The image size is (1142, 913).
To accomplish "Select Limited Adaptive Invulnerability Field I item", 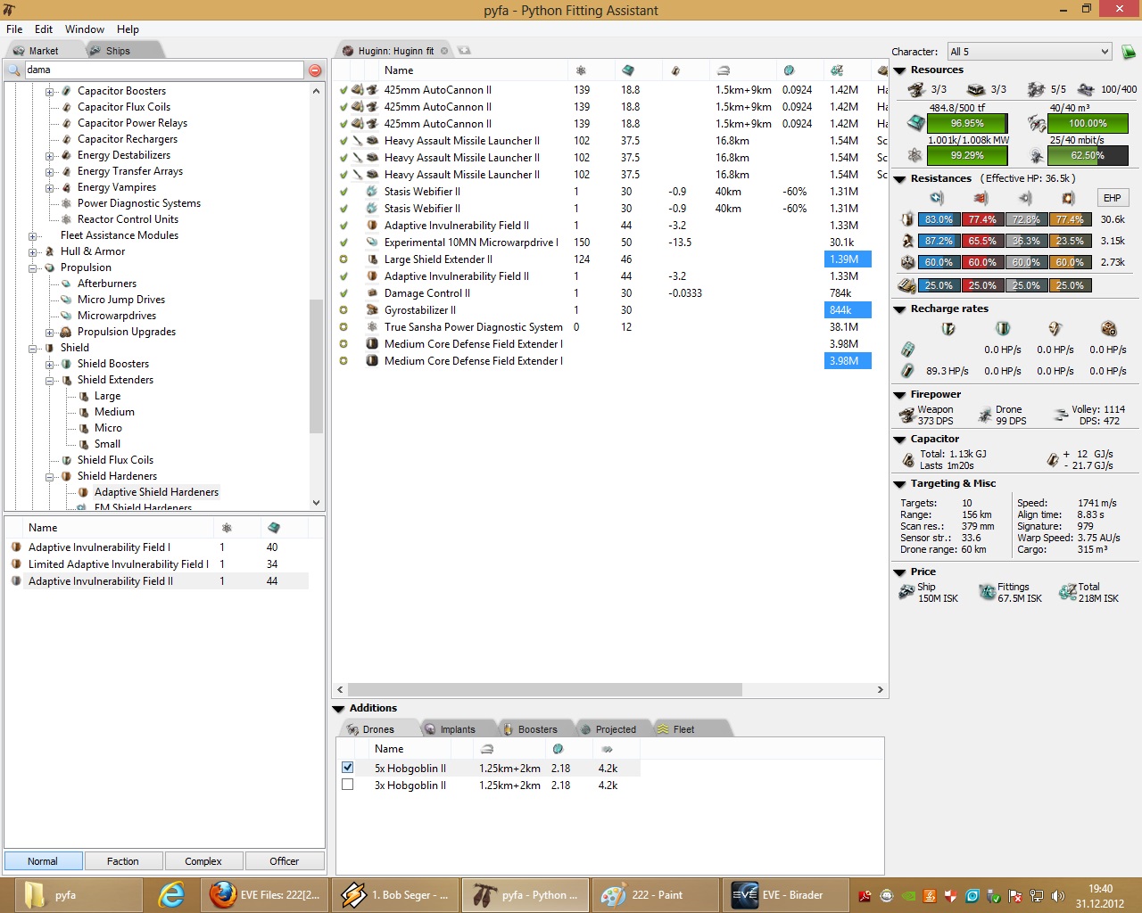I will point(118,564).
